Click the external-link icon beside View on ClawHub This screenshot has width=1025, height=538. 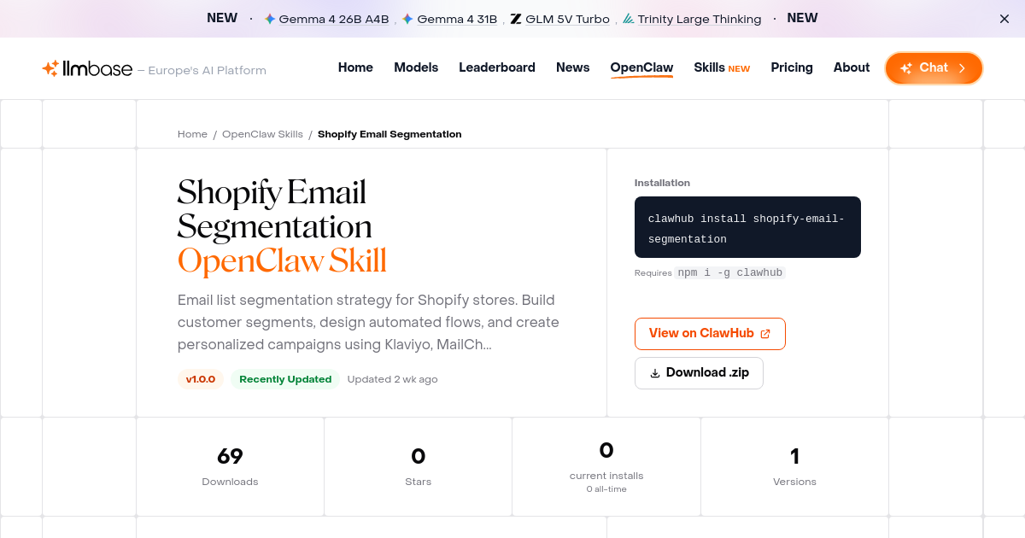(764, 333)
